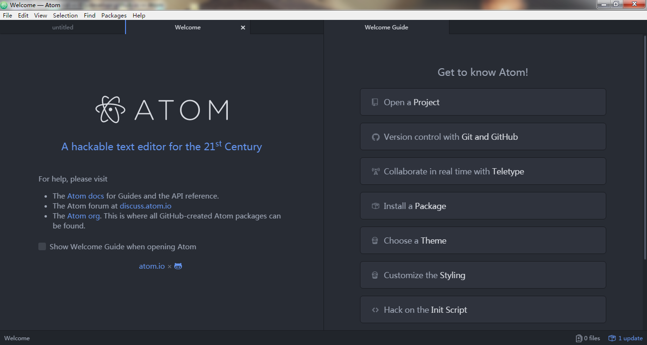647x345 pixels.
Task: Switch to the untitled tab
Action: tap(63, 27)
